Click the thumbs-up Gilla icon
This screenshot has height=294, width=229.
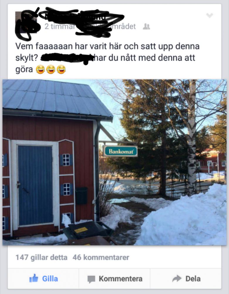[x=34, y=278]
